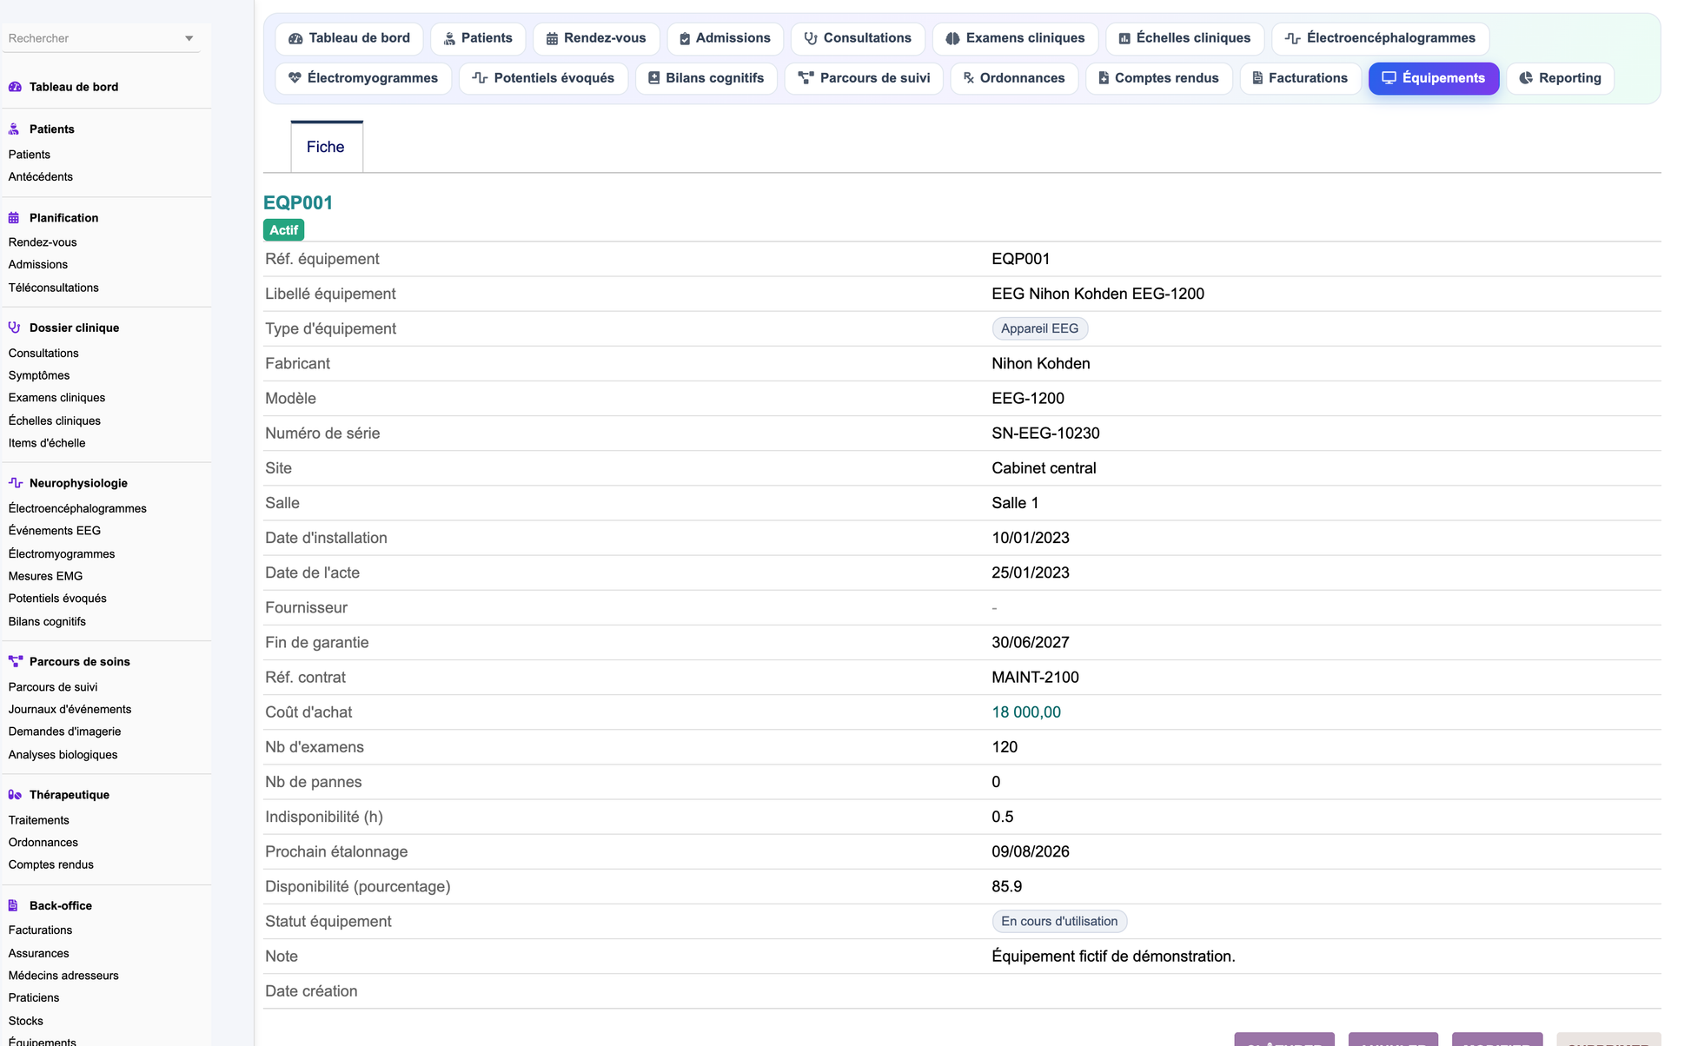Click the manufacturer value Nihon Kohden
The width and height of the screenshot is (1691, 1046).
pyautogui.click(x=1041, y=364)
